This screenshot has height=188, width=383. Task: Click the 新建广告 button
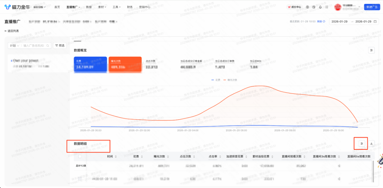coord(372,7)
